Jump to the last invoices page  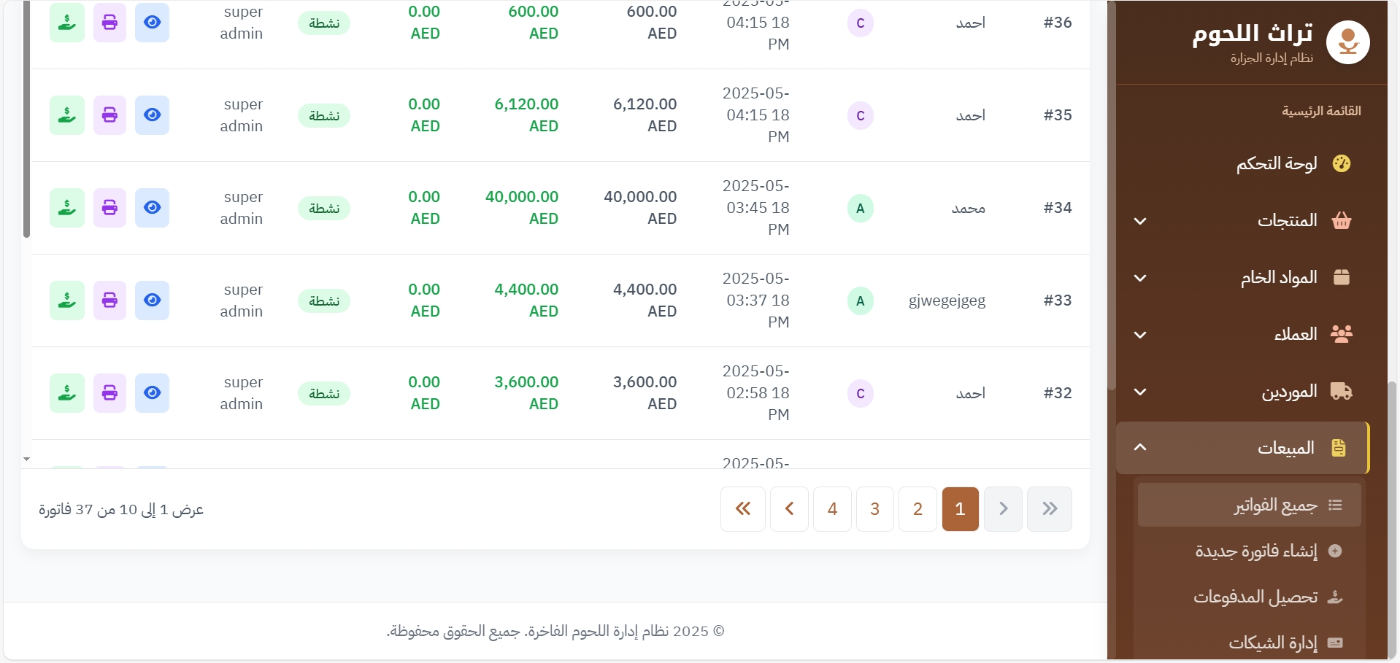click(743, 509)
